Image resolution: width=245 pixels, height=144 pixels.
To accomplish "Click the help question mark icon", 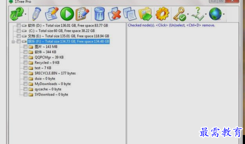I will [x=198, y=14].
